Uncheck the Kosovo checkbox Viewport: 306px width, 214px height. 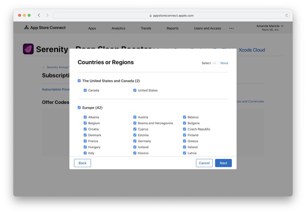pos(135,153)
